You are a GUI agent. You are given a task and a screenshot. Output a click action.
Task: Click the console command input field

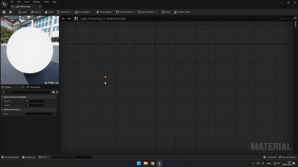pos(72,157)
